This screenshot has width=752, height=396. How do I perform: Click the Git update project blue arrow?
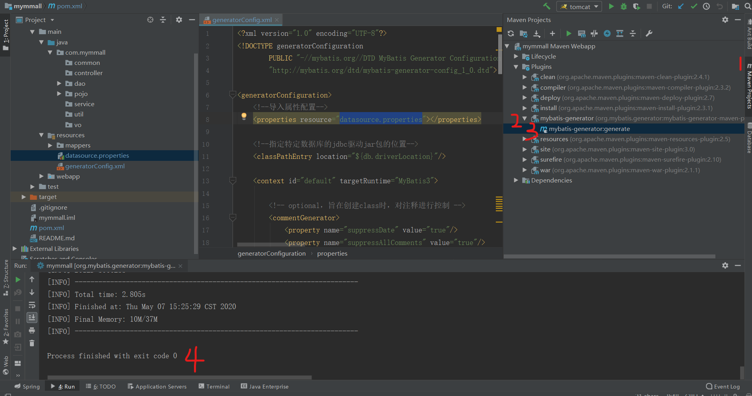(x=681, y=6)
